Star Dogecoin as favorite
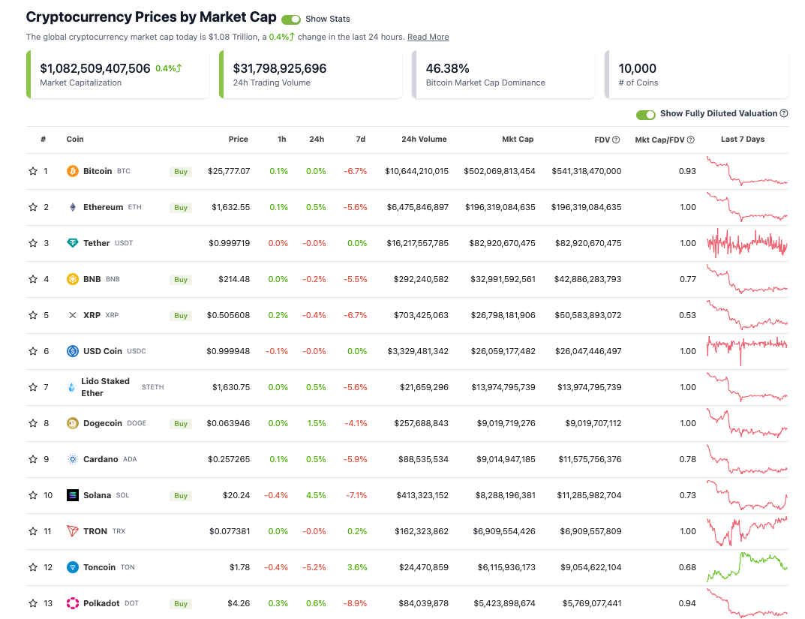The height and width of the screenshot is (619, 805). (x=33, y=423)
